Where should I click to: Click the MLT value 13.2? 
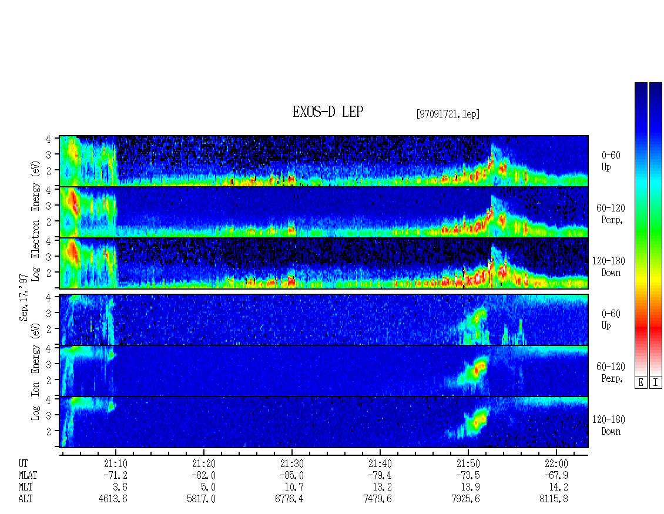(x=382, y=488)
